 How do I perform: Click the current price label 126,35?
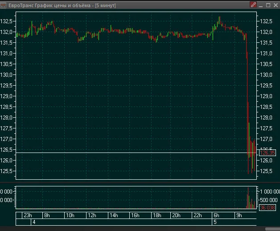268,153
